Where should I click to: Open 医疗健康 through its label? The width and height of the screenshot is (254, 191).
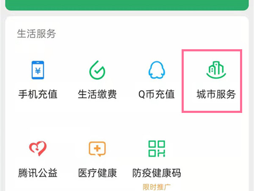(97, 173)
